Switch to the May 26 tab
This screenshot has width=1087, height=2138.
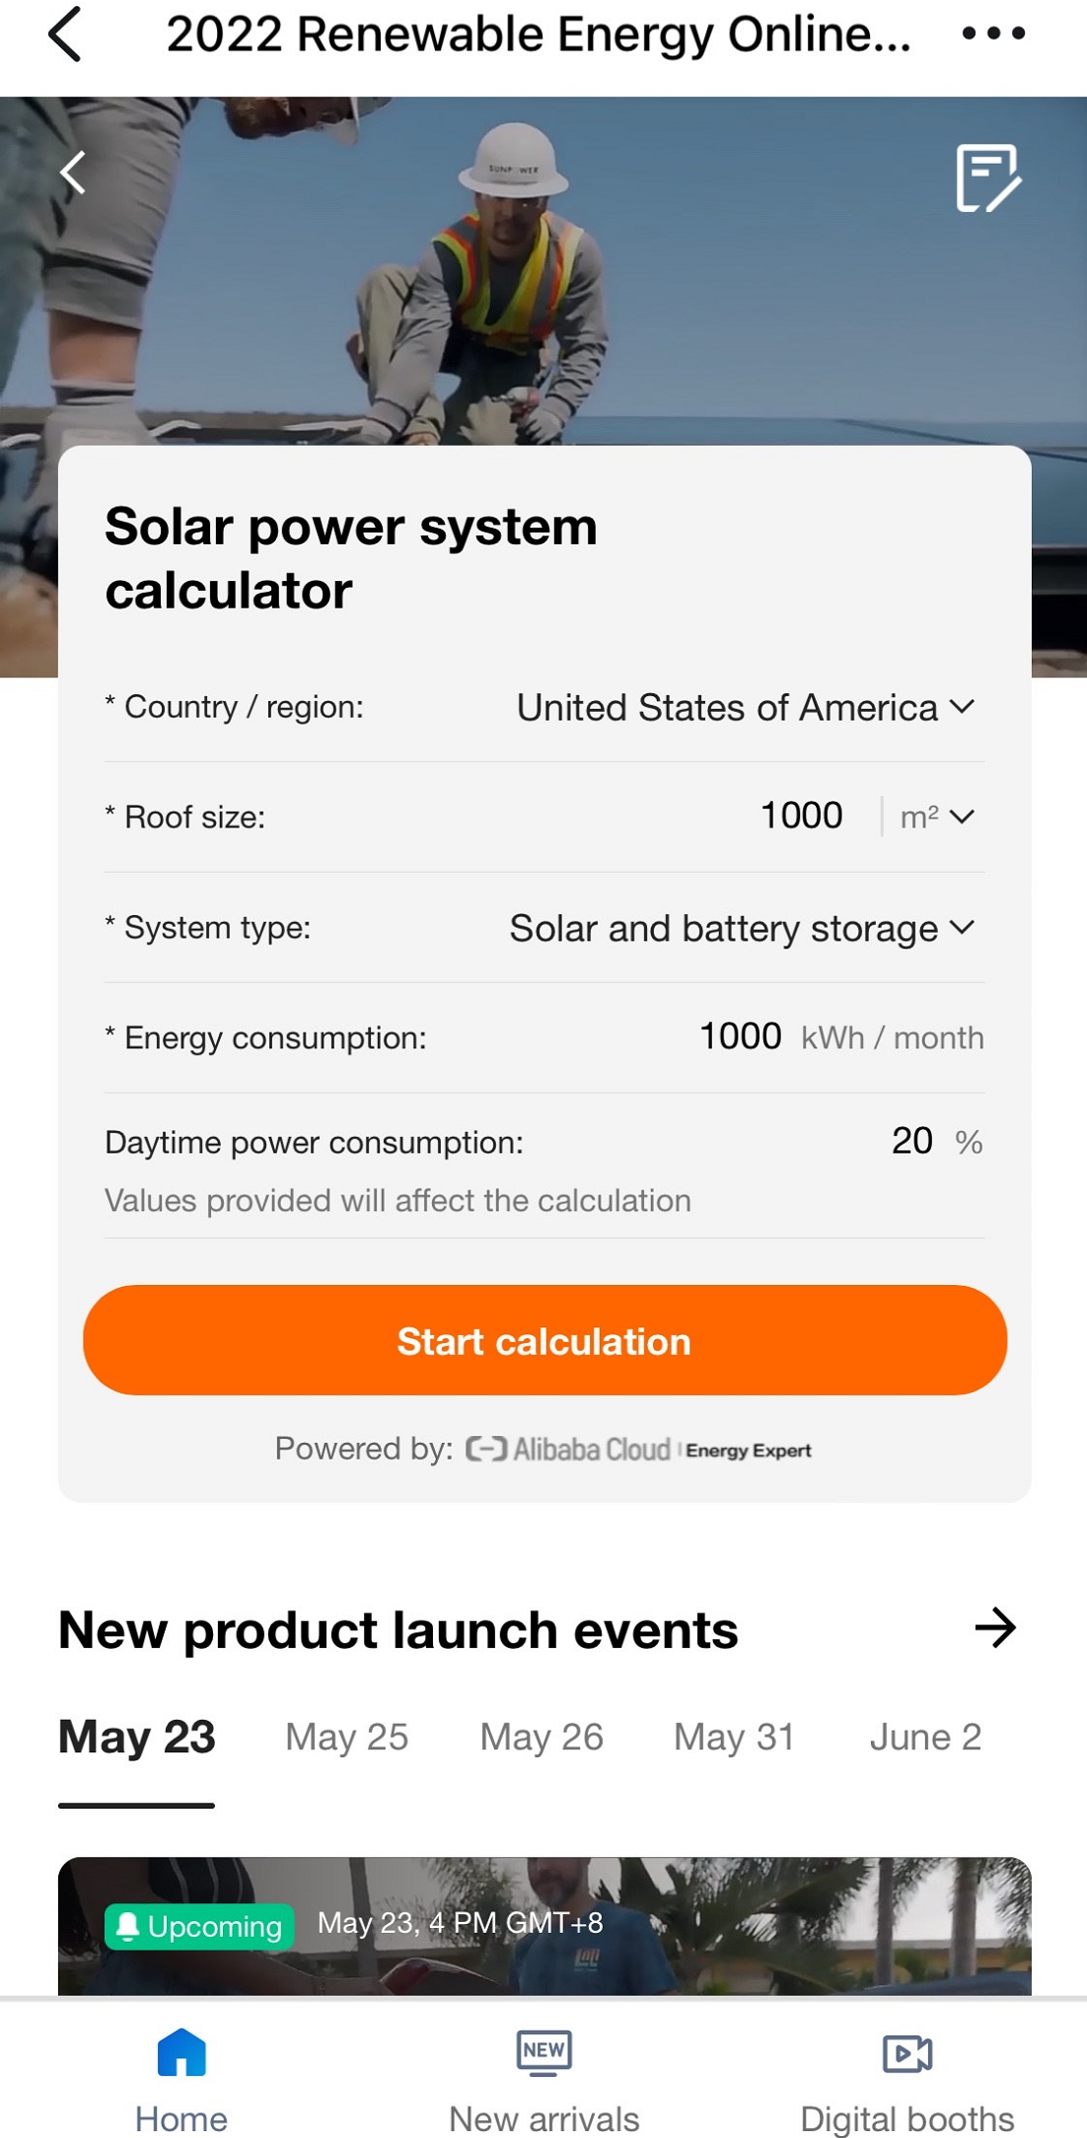542,1738
